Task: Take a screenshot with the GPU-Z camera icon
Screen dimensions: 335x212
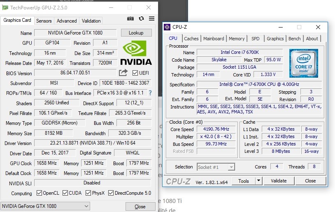Action: (x=130, y=19)
